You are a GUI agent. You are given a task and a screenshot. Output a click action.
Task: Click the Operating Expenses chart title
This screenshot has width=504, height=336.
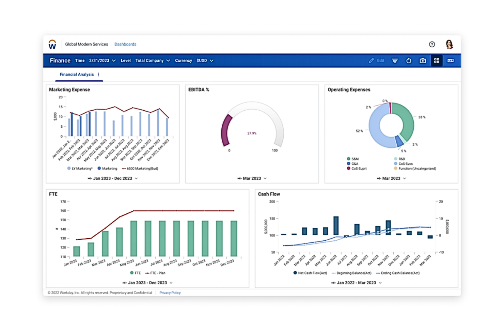(349, 90)
